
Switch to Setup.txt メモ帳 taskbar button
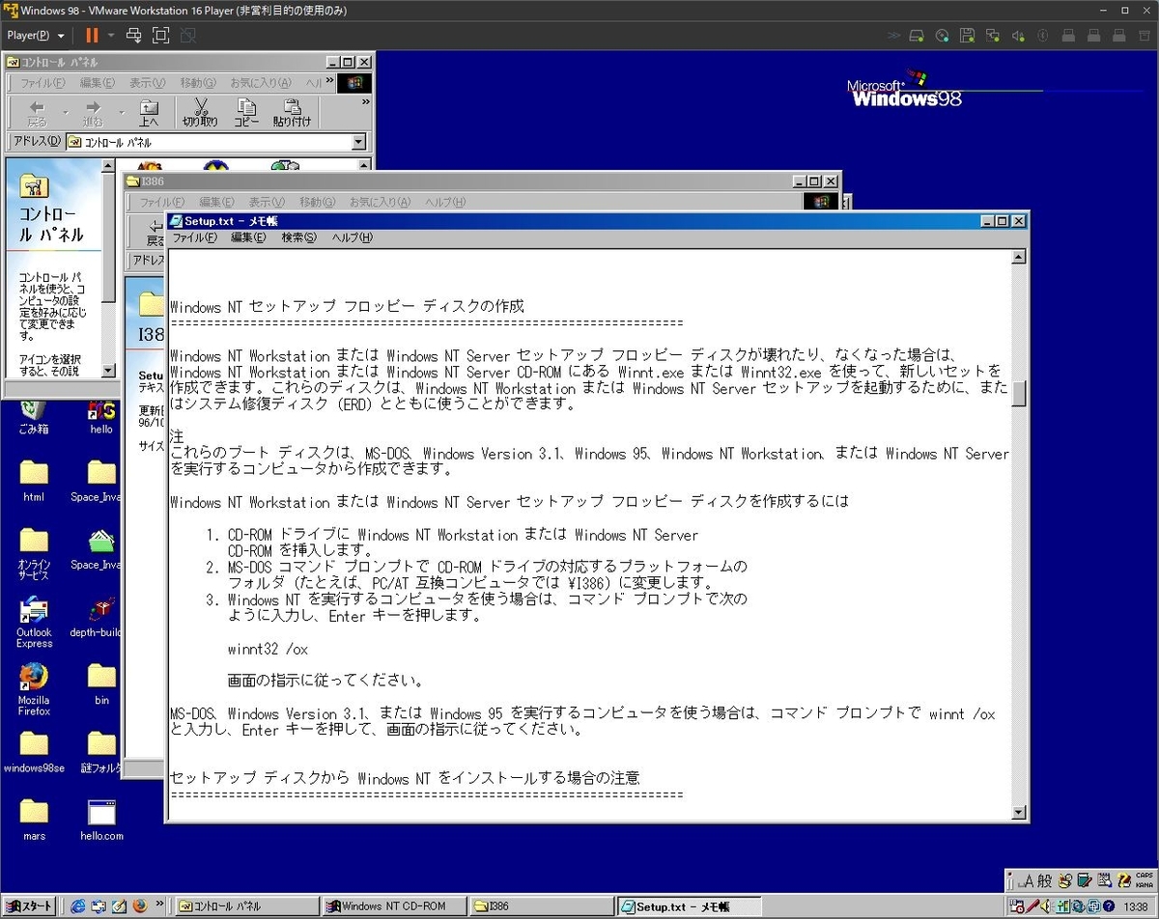690,906
